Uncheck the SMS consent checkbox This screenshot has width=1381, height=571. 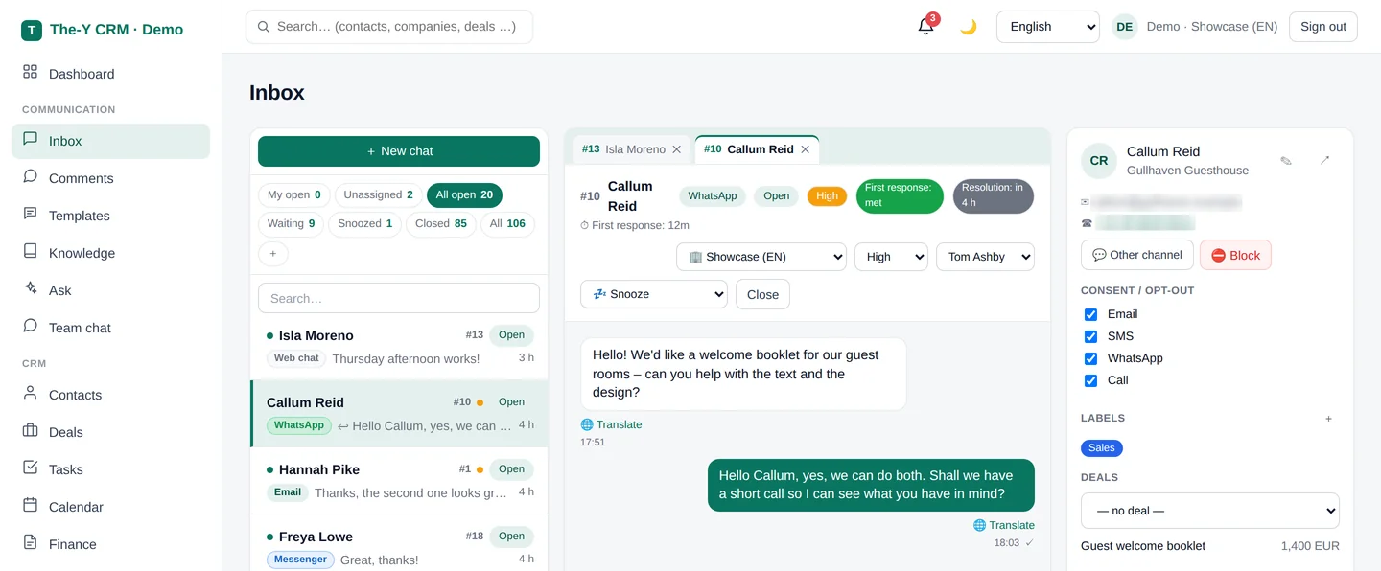pos(1090,336)
